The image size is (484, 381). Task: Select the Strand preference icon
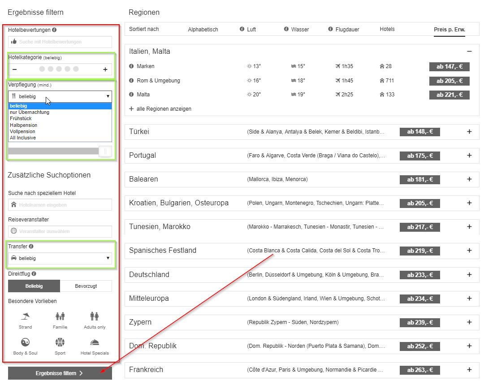tap(26, 316)
